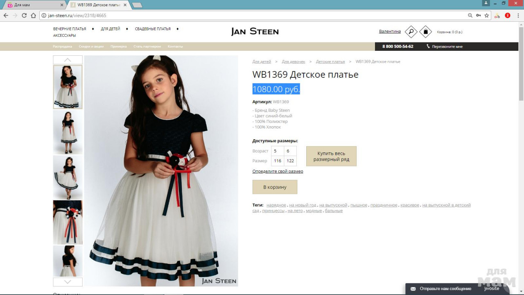524x295 pixels.
Task: Add the dress to cart with В корзину
Action: (275, 187)
